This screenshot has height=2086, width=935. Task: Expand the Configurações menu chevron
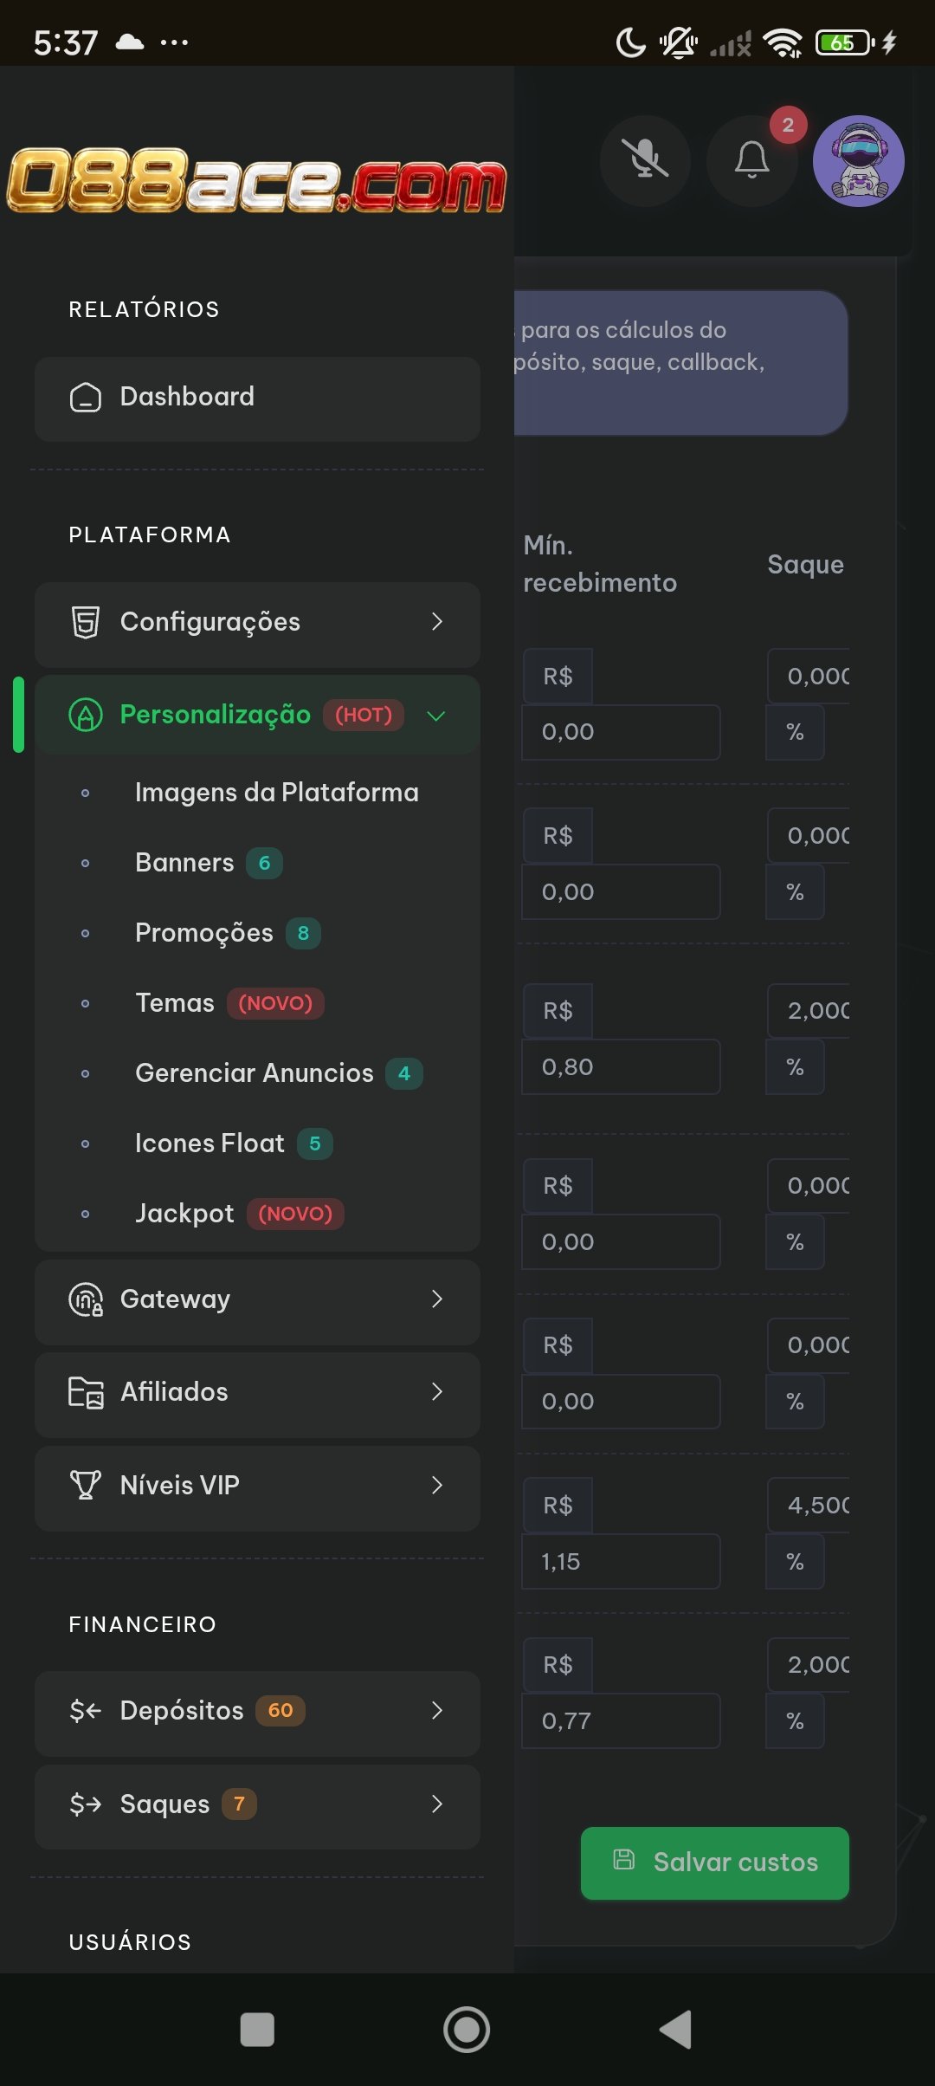(436, 622)
